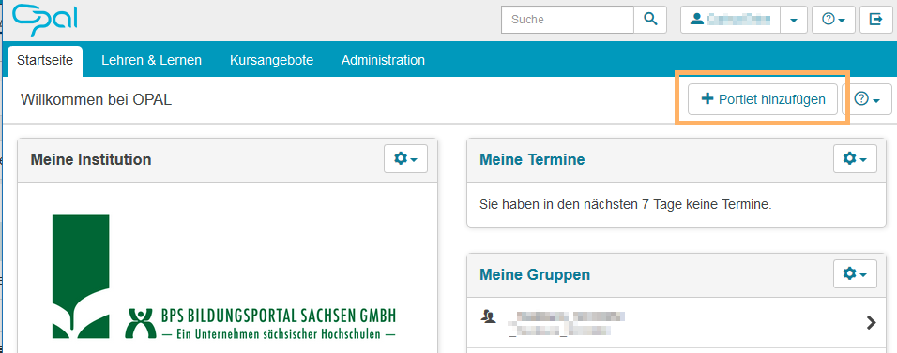The image size is (897, 353).
Task: Expand the user menu dropdown arrow
Action: tap(794, 20)
